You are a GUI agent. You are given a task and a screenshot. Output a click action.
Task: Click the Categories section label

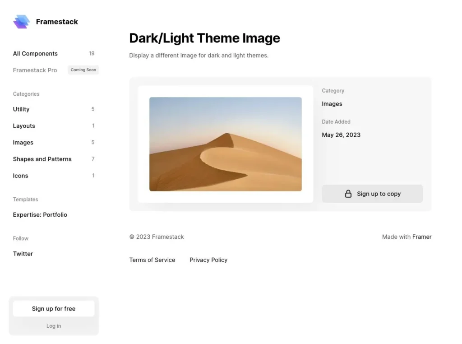(x=26, y=94)
